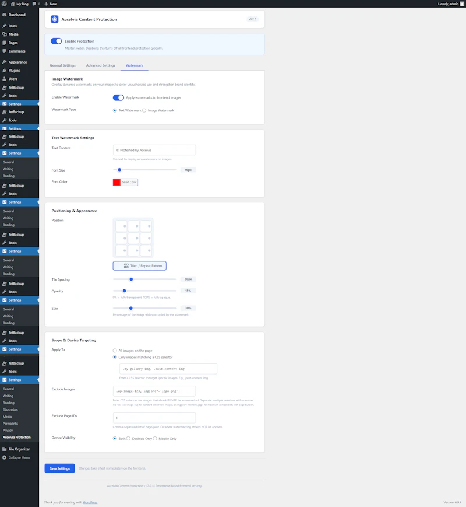Click the plus New item in admin bar

tap(50, 4)
